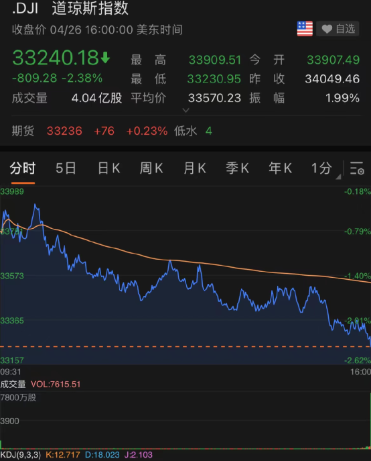Tap the 16:00 time label

point(360,372)
